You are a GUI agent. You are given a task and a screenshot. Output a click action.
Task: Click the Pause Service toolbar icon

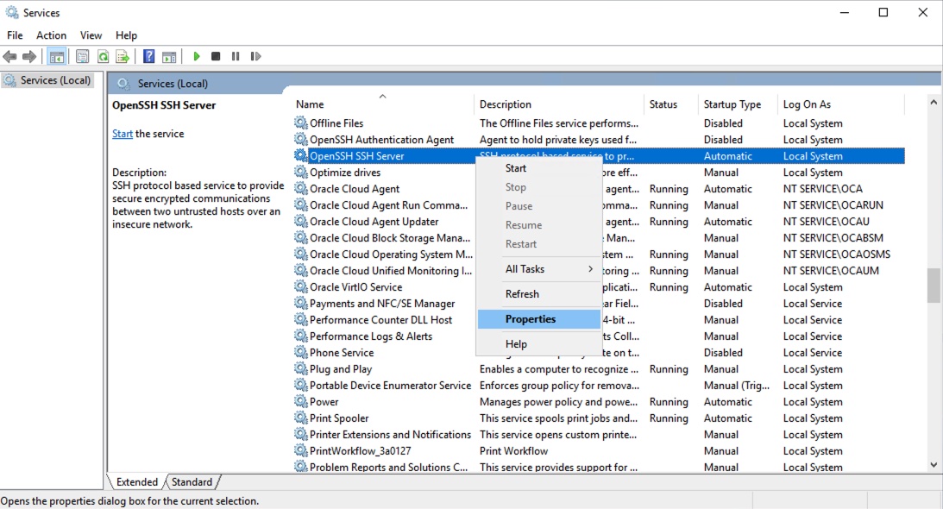(236, 56)
